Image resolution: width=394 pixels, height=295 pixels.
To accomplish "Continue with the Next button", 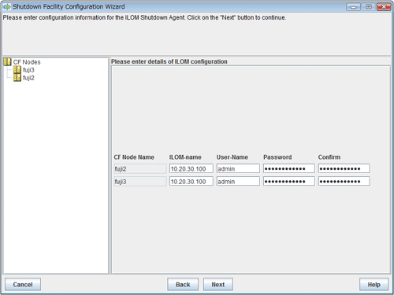I will [x=218, y=284].
